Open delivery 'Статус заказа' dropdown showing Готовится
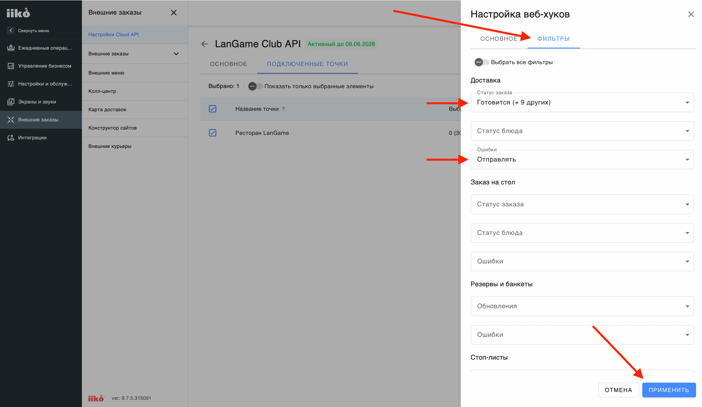 pyautogui.click(x=582, y=103)
